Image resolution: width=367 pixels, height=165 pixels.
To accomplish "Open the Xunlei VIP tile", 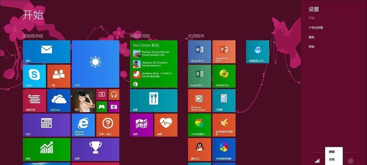I will pyautogui.click(x=224, y=125).
